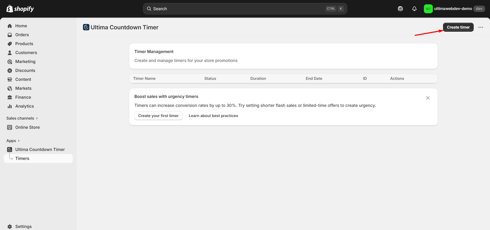The image size is (490, 230).
Task: Open the Analytics page
Action: pyautogui.click(x=38, y=106)
